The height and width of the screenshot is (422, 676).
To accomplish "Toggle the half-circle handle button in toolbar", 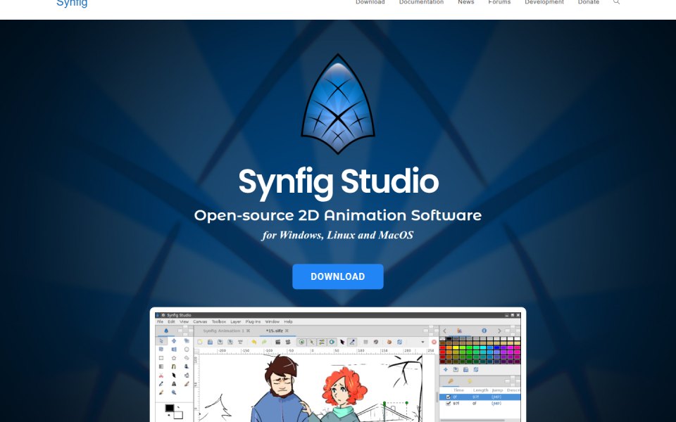I will pos(332,342).
